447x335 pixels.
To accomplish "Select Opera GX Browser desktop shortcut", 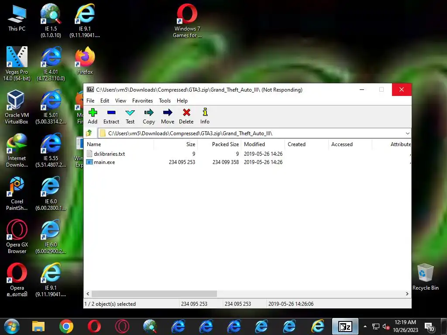I will (x=17, y=237).
